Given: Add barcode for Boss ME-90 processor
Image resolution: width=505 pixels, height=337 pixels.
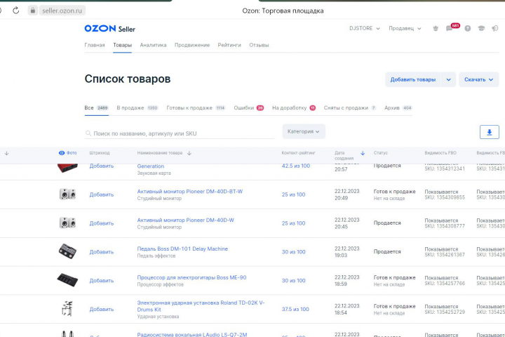Looking at the screenshot, I should (102, 281).
